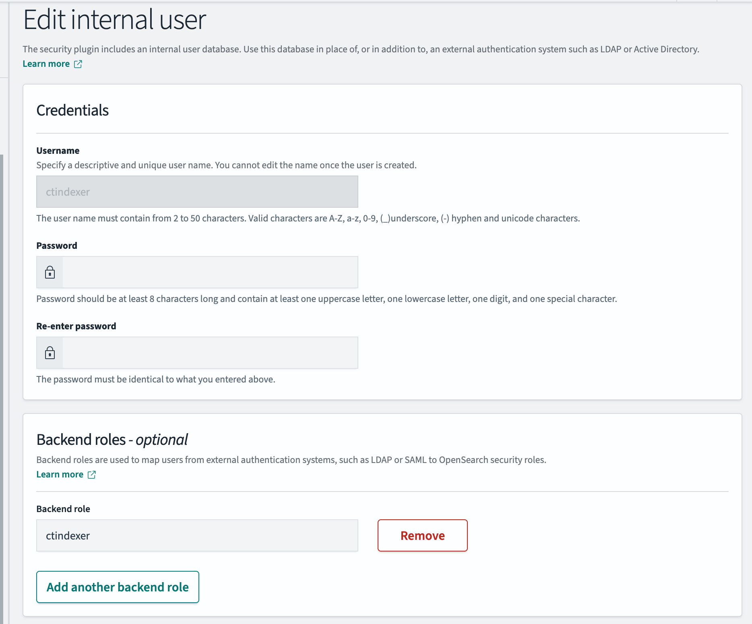The width and height of the screenshot is (752, 624).
Task: Click the Backend role label
Action: [63, 509]
